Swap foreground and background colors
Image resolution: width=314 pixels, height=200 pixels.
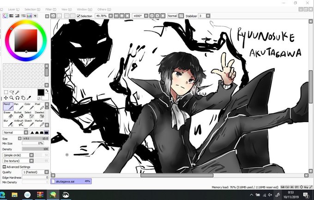coord(47,91)
